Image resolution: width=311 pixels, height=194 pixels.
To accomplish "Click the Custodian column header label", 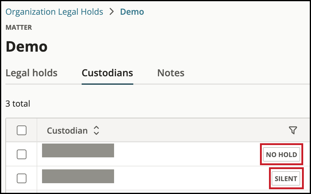I will (x=67, y=131).
